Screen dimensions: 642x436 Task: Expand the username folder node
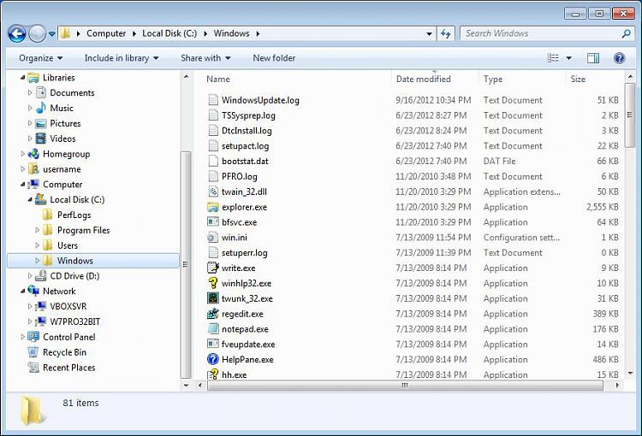coord(23,169)
